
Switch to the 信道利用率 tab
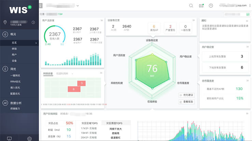click(x=62, y=73)
